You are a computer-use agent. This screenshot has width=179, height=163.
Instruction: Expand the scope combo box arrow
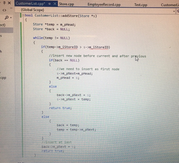(x=174, y=11)
